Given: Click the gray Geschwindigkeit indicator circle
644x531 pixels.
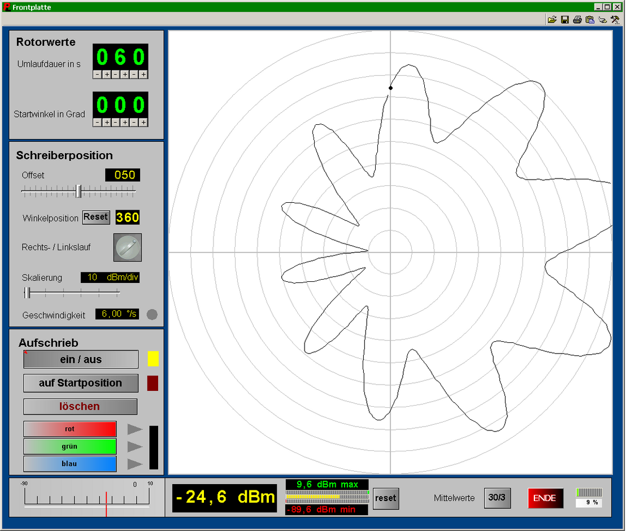Looking at the screenshot, I should pyautogui.click(x=152, y=315).
